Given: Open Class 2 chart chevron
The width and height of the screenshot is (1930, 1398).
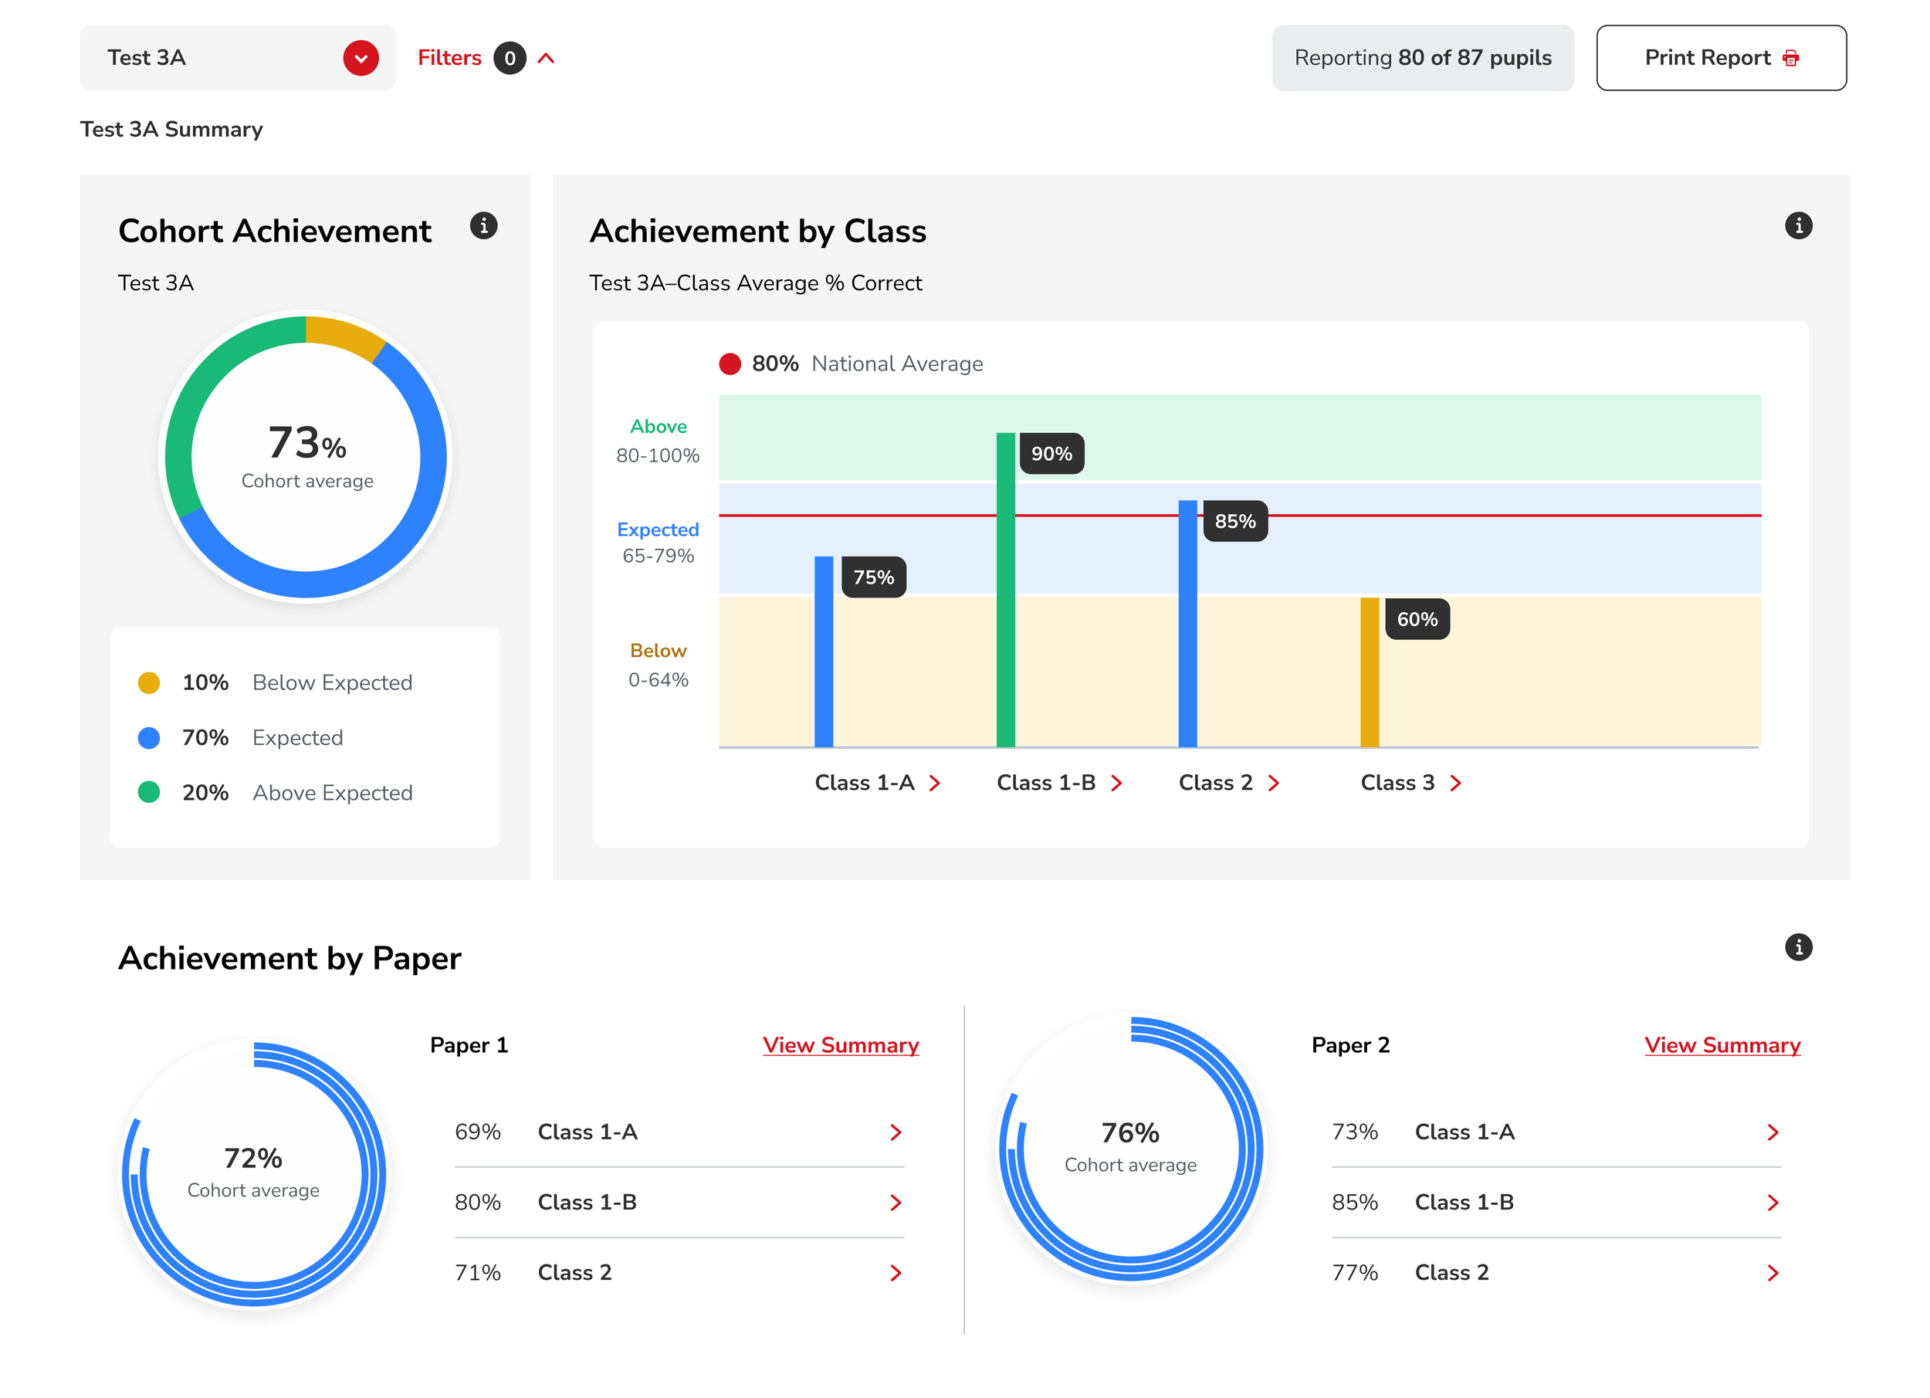Looking at the screenshot, I should [x=1273, y=783].
